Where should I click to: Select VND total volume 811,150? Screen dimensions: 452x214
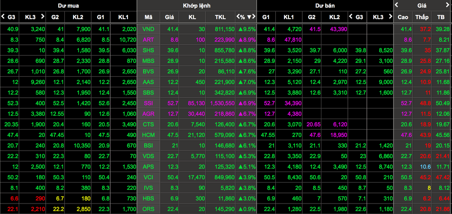225,29
